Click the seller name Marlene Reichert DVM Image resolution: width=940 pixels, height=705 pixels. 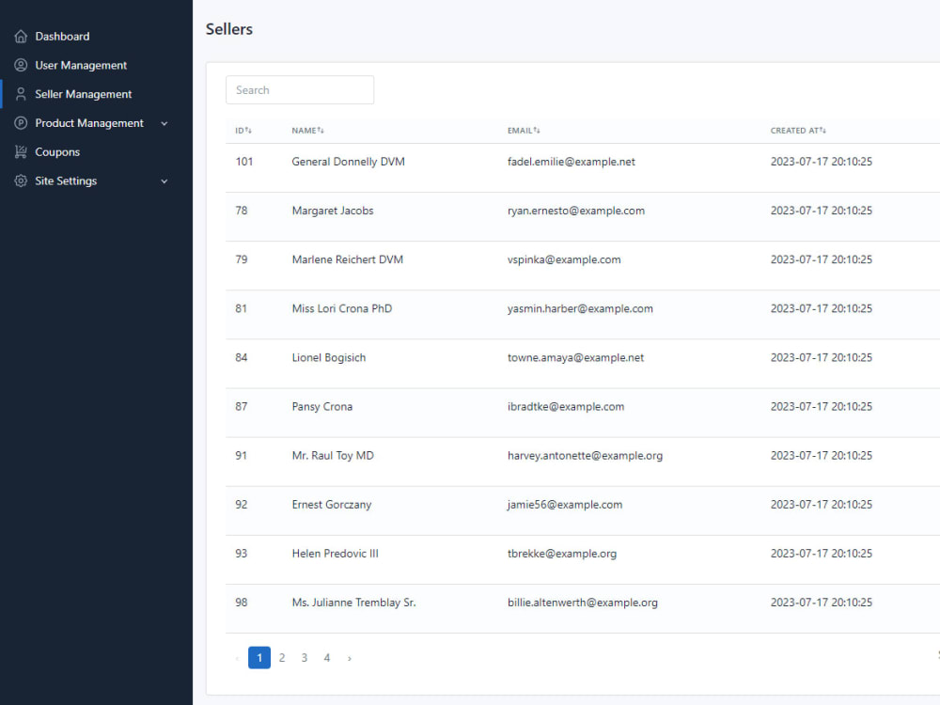pyautogui.click(x=348, y=259)
